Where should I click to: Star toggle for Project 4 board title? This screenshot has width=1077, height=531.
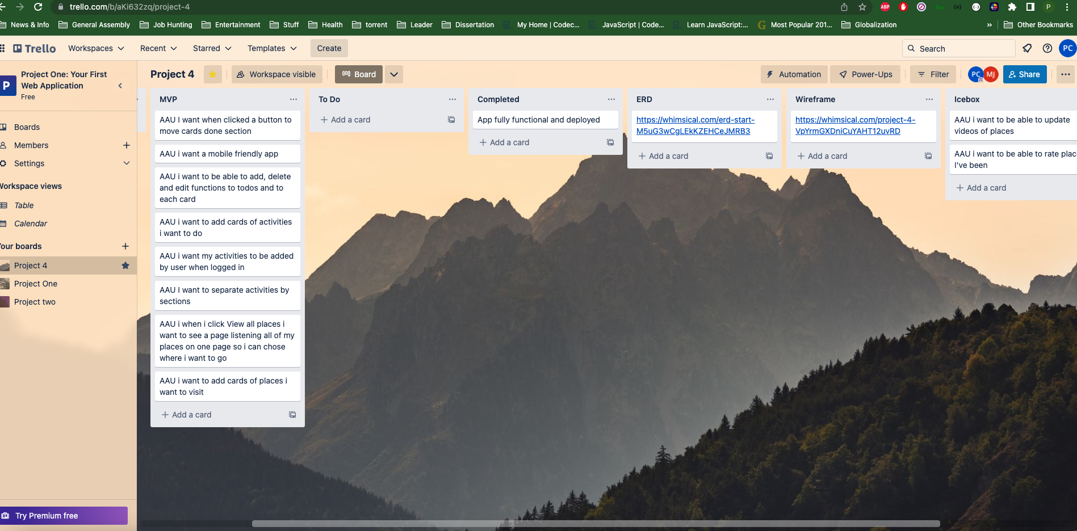(213, 74)
